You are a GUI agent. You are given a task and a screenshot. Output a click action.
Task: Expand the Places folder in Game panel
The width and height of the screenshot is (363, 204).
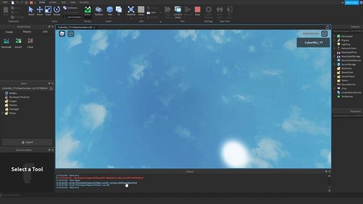[2, 113]
